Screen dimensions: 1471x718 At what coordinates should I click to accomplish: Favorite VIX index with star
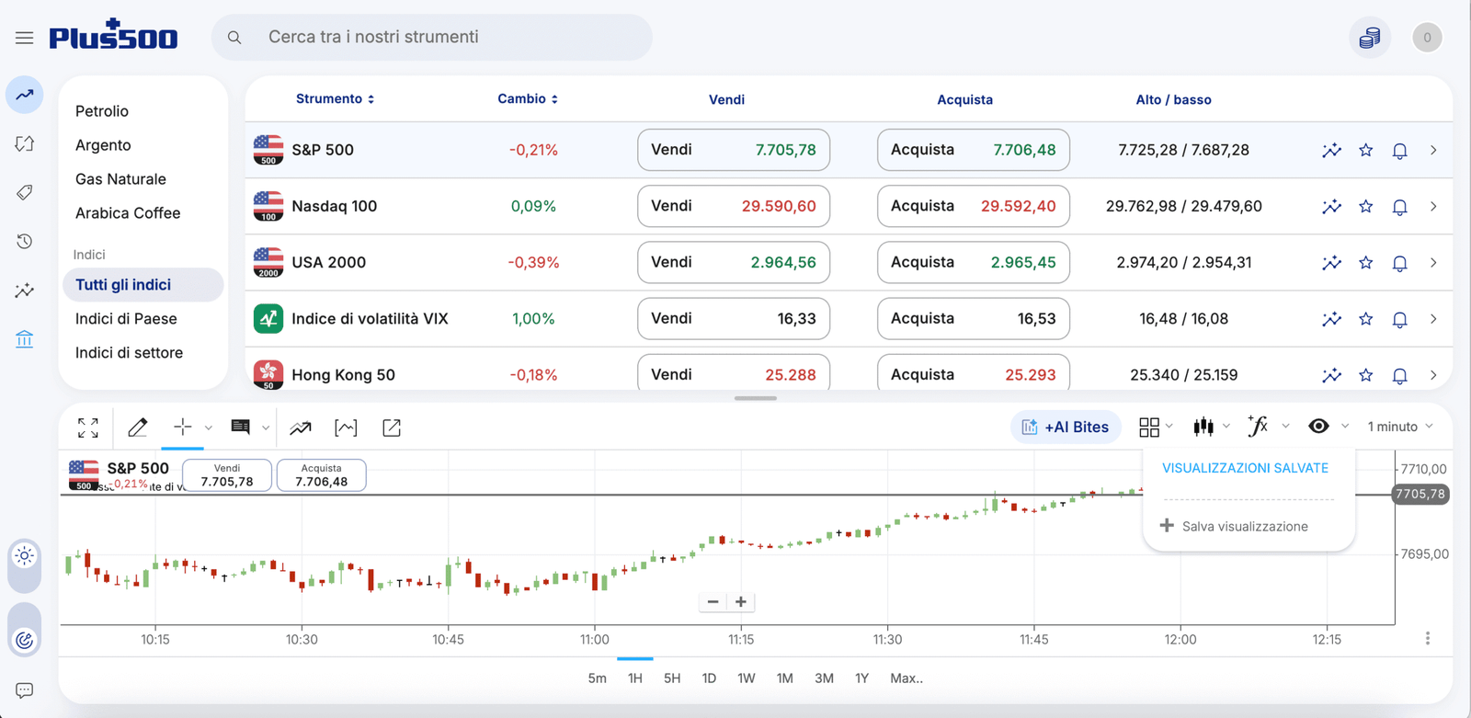click(1366, 319)
